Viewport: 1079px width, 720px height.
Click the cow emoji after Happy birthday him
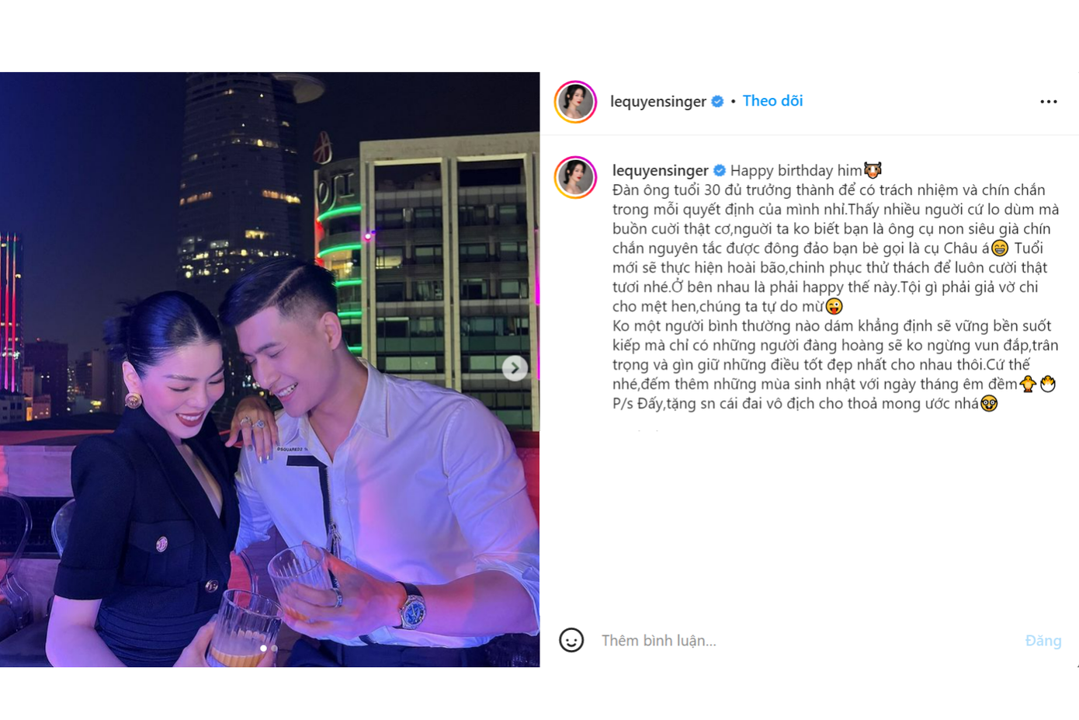[x=873, y=170]
